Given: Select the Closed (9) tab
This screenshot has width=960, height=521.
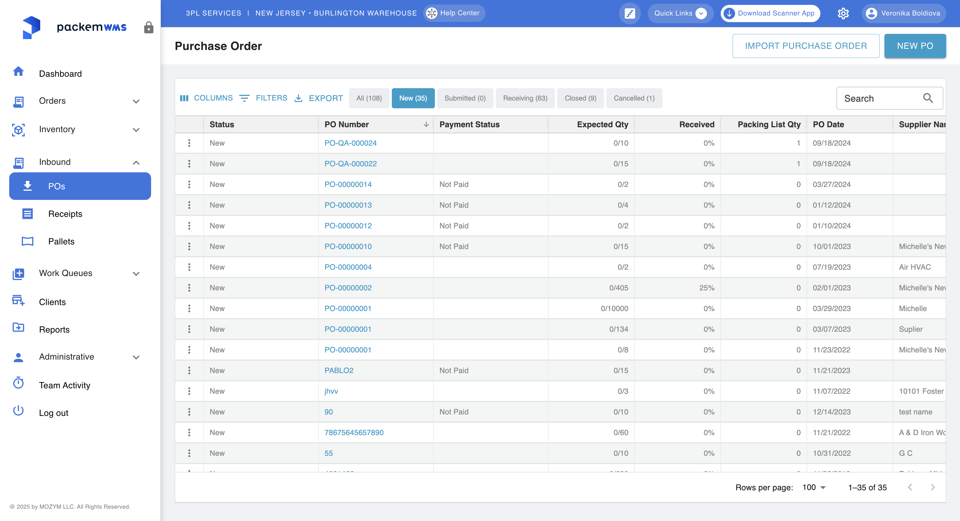Looking at the screenshot, I should (x=580, y=98).
